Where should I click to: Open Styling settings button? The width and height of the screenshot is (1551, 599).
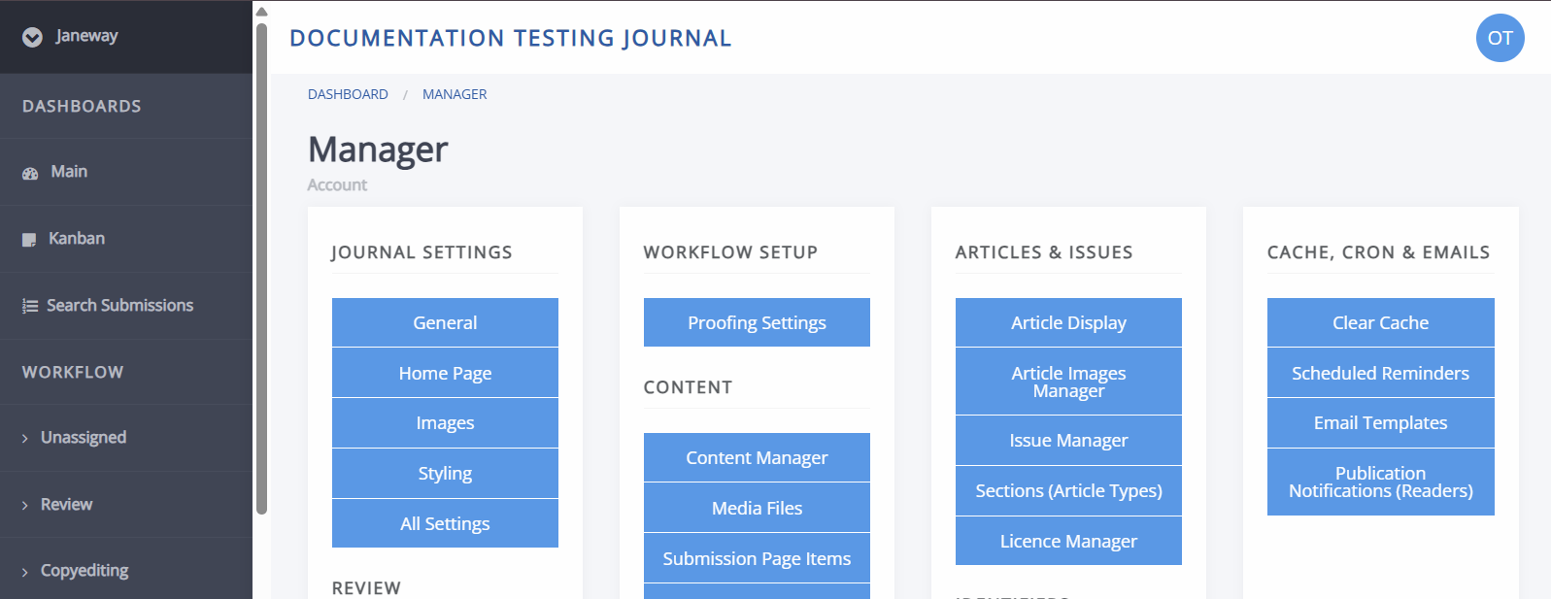coord(445,474)
